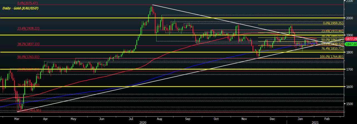Click the 'Apr' month label on time axis
The image size is (357, 124).
45,119
